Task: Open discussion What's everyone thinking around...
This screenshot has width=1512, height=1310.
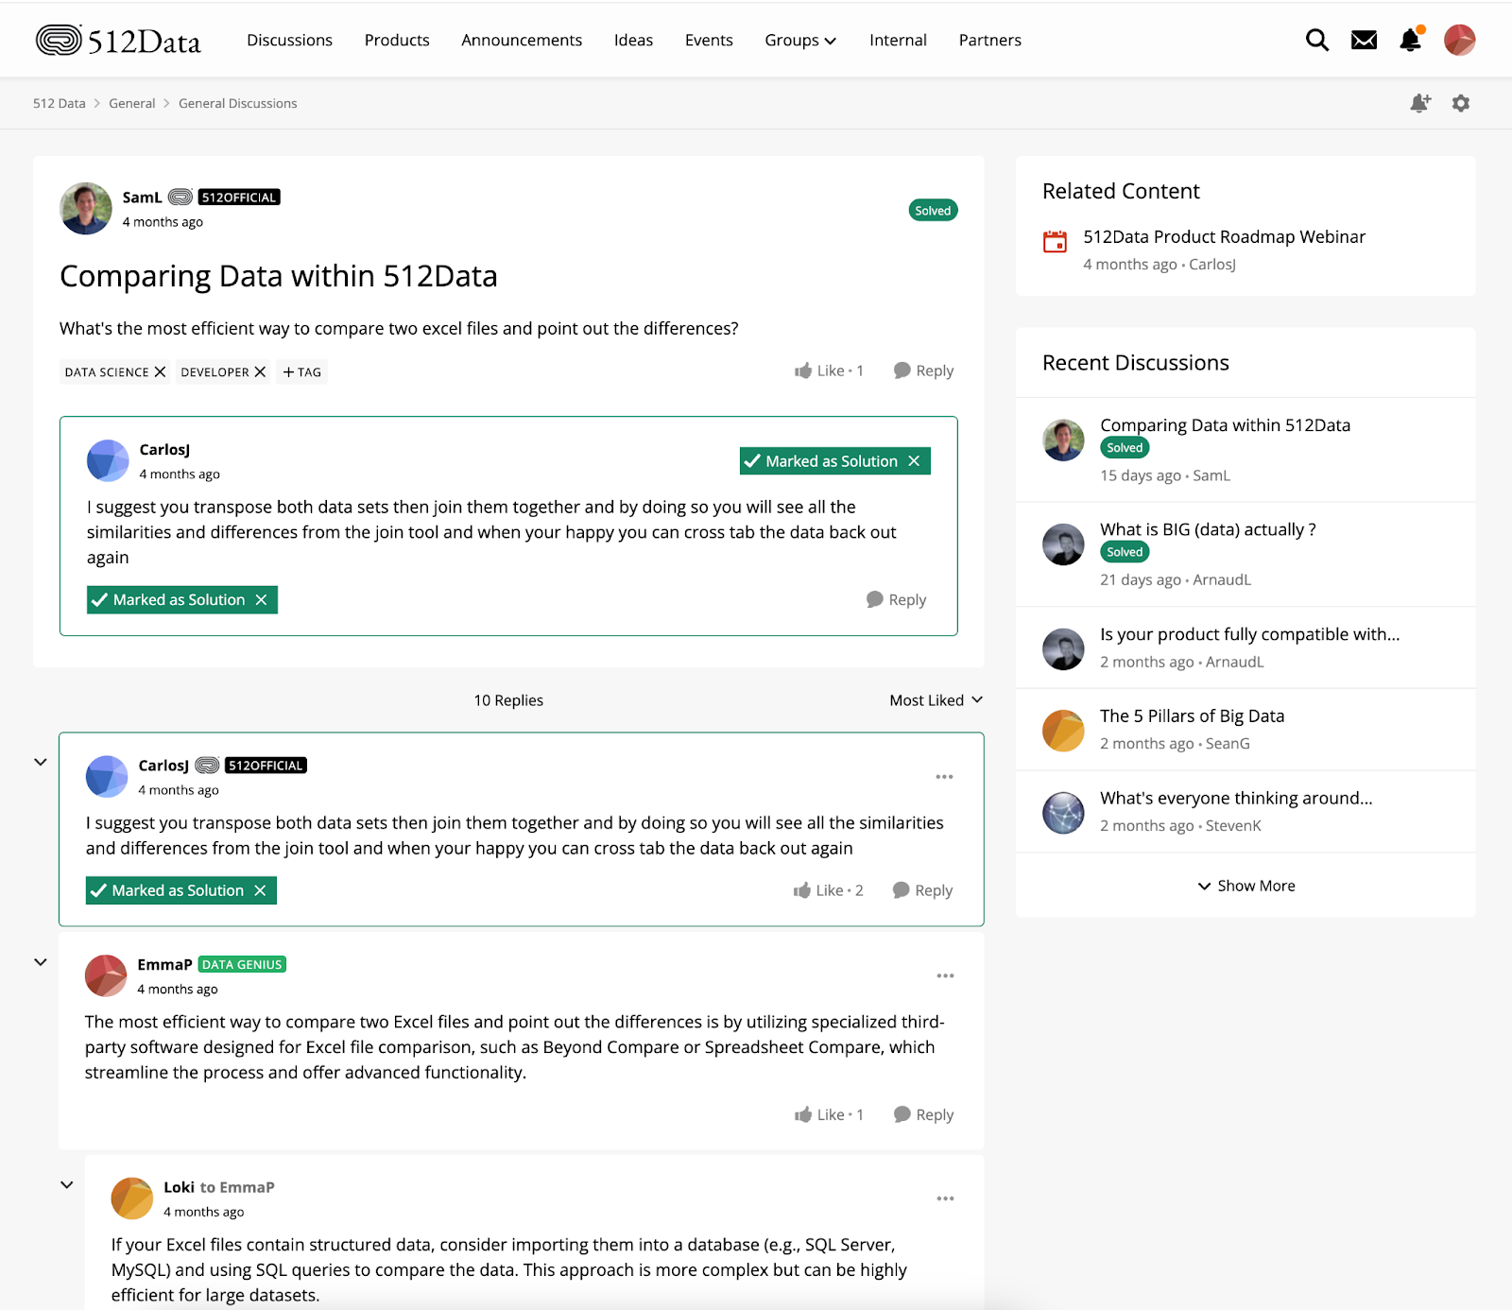Action: coord(1236,799)
